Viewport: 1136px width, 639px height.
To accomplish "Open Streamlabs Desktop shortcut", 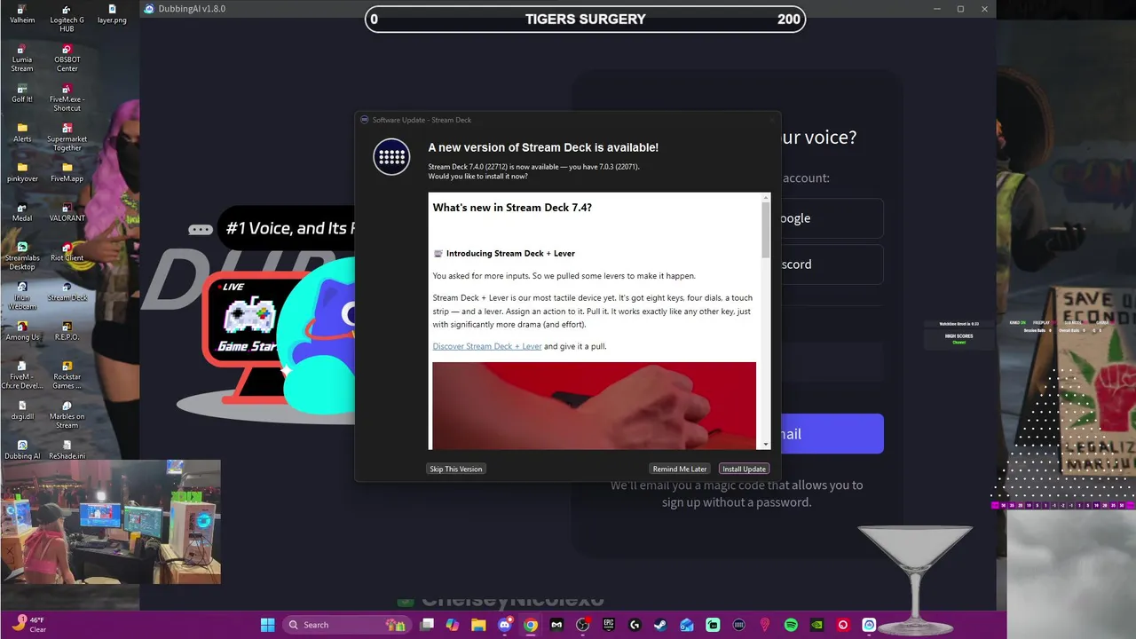I will tap(22, 256).
